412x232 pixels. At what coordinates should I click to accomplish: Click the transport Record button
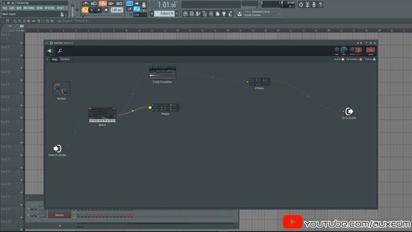click(106, 10)
